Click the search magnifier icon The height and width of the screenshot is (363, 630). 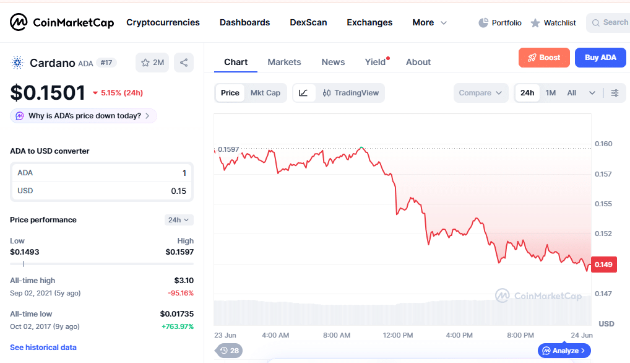(596, 23)
